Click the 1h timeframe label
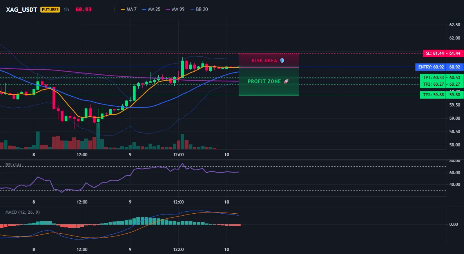This screenshot has width=464, height=254. coord(66,9)
